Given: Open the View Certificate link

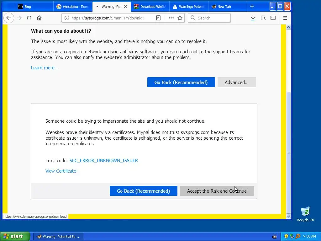Looking at the screenshot, I should 61,171.
